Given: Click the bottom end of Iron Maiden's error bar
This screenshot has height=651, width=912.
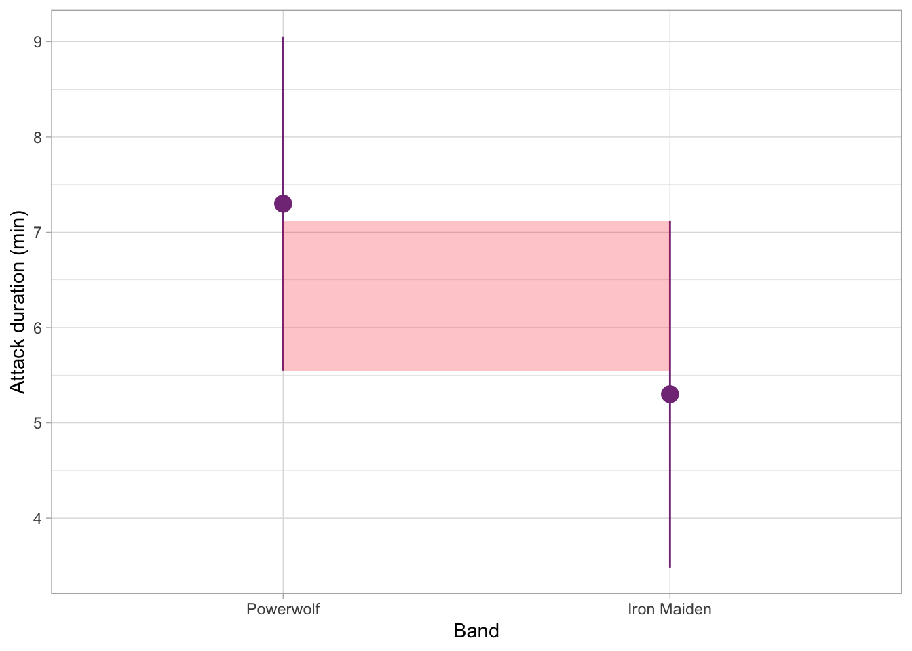Looking at the screenshot, I should click(670, 566).
